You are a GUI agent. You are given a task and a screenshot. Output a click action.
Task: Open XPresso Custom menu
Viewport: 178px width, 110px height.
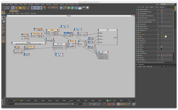coord(27,13)
